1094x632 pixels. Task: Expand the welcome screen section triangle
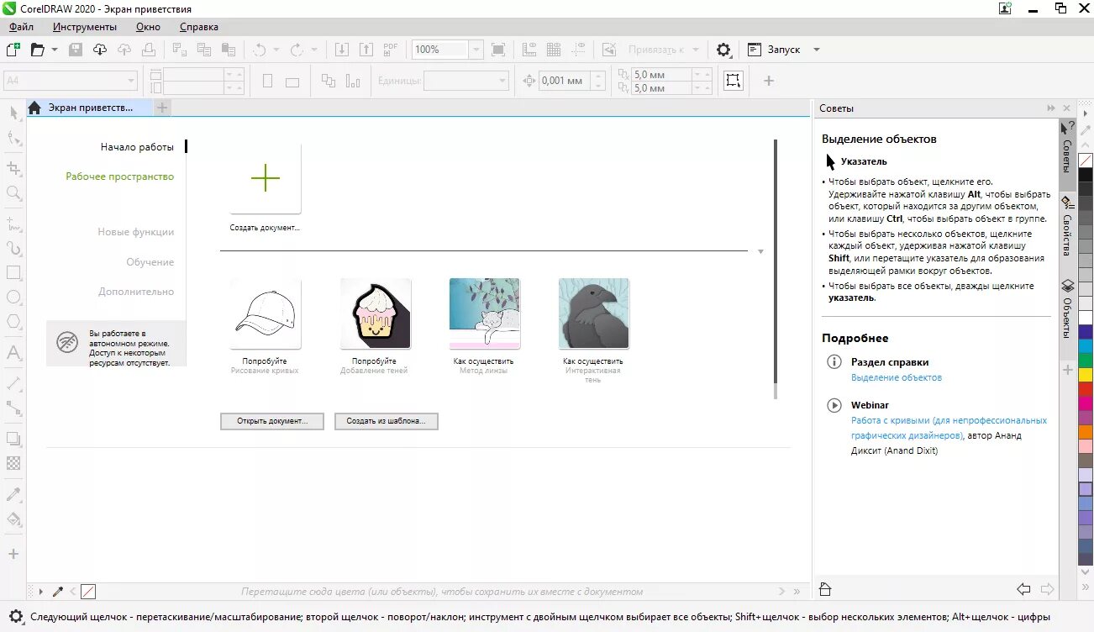click(760, 251)
